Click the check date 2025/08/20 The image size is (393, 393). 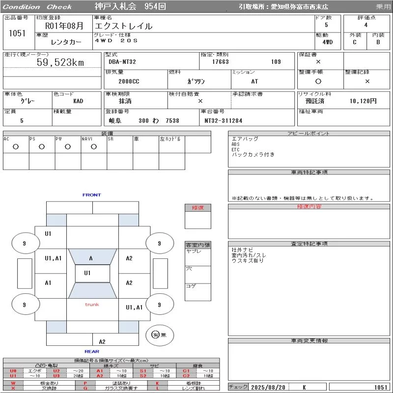coord(268,387)
